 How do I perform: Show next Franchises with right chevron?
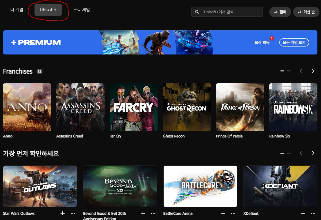[313, 71]
